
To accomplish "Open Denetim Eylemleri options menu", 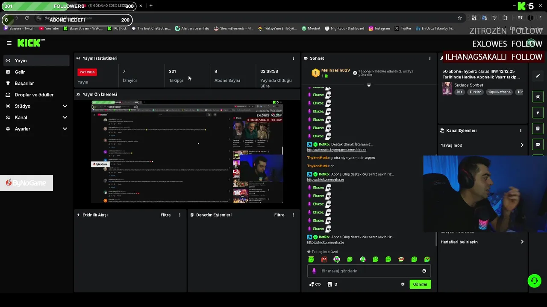I will tap(293, 215).
